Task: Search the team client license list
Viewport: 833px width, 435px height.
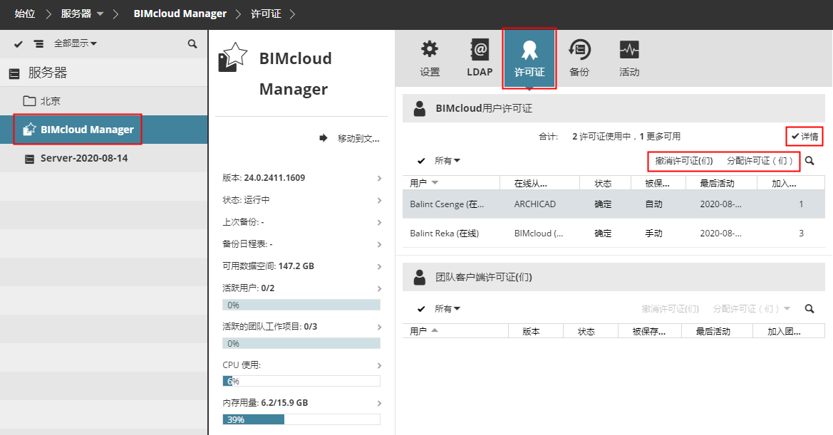Action: pos(809,309)
